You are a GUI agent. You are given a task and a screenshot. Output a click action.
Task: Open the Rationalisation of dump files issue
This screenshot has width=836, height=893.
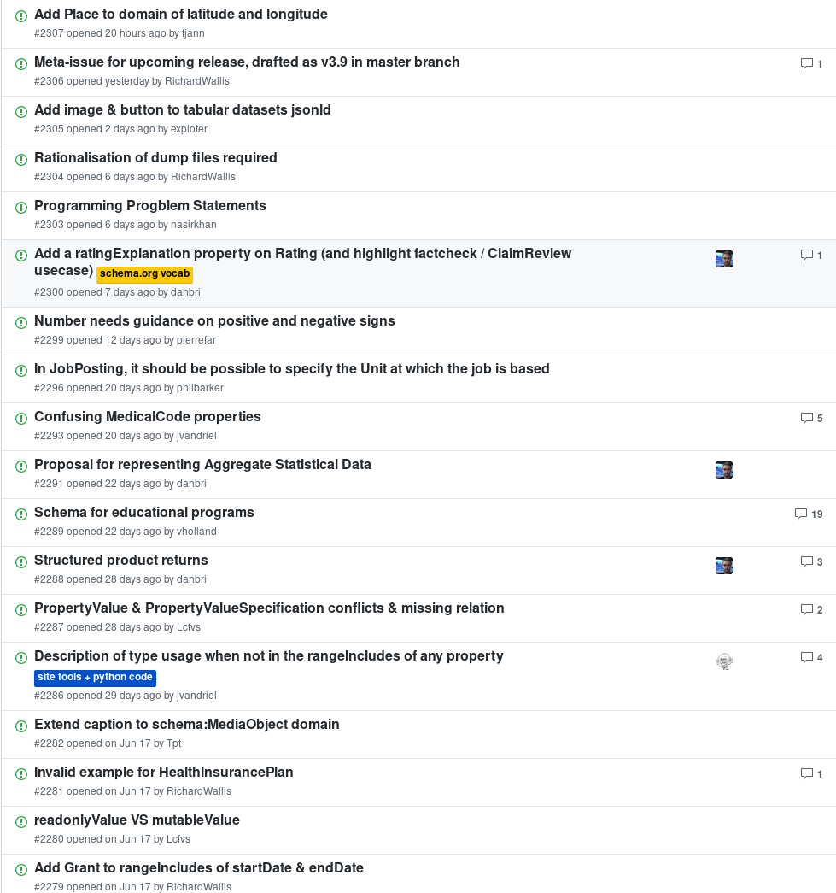tap(155, 158)
